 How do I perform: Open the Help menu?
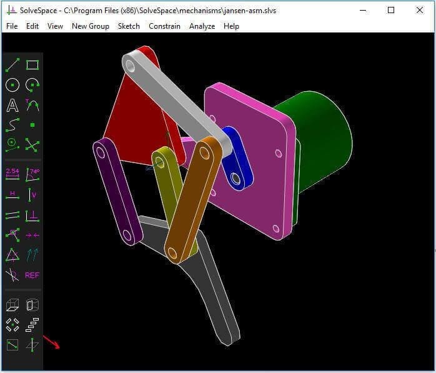231,26
